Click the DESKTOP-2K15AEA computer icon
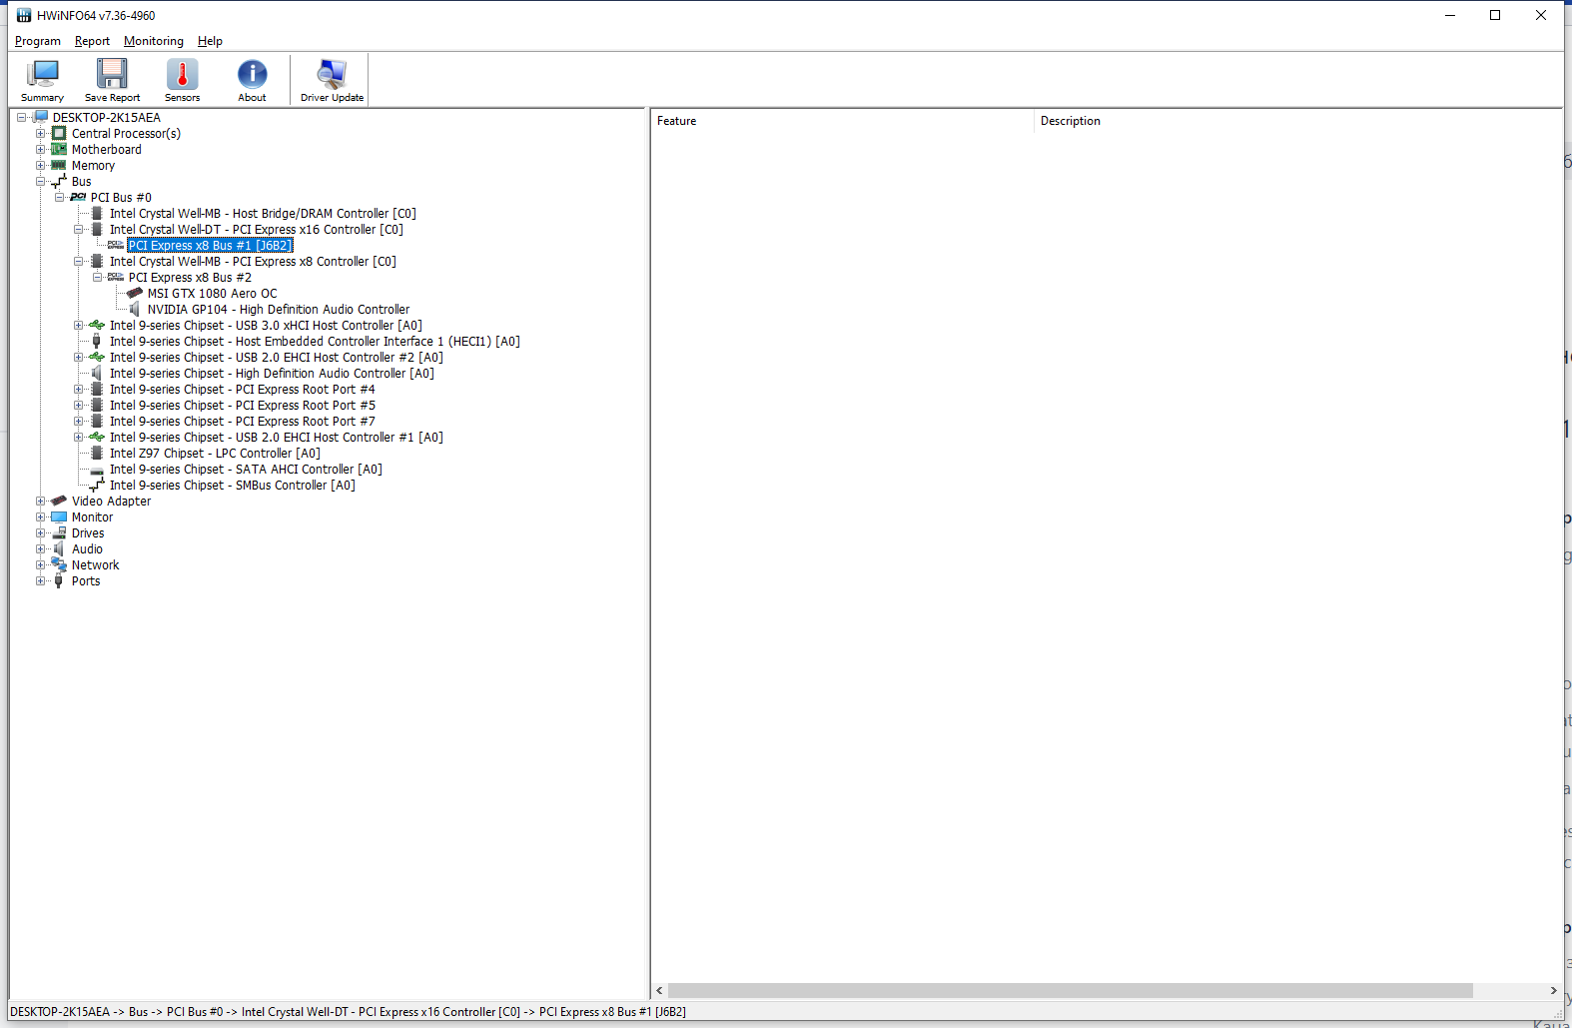This screenshot has height=1028, width=1572. tap(41, 117)
